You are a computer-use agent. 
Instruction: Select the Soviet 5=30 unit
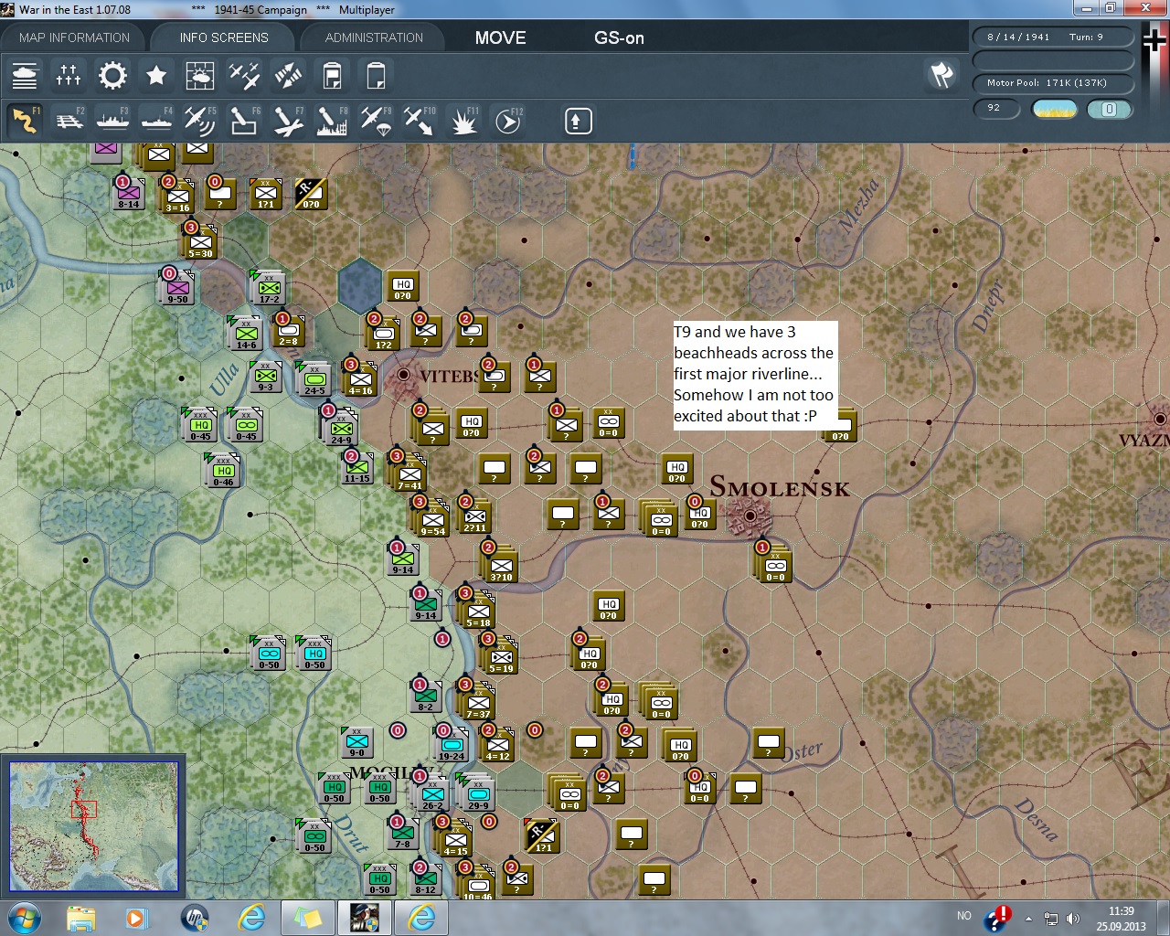tap(200, 241)
